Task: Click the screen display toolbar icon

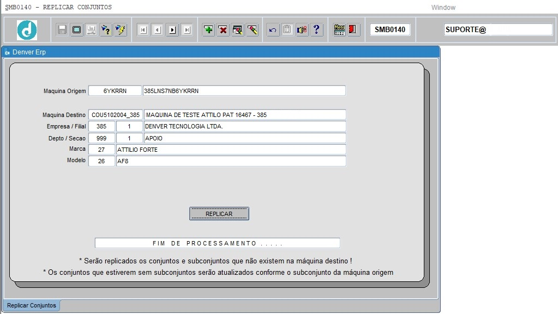Action: point(76,30)
